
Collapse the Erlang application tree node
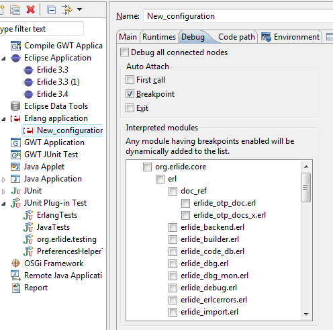tap(3, 119)
